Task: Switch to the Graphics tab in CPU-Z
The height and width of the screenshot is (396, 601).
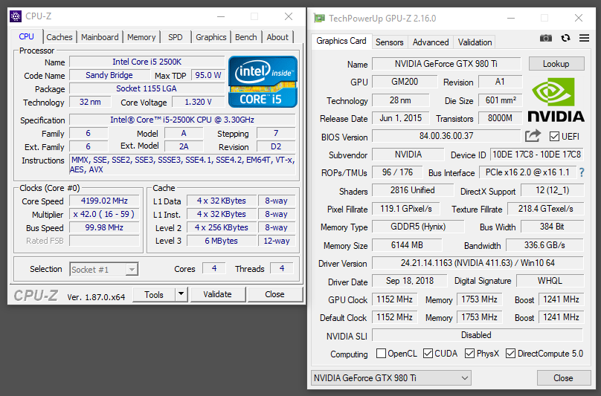Action: pos(210,37)
